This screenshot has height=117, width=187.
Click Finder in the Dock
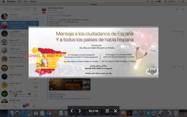[11, 113]
